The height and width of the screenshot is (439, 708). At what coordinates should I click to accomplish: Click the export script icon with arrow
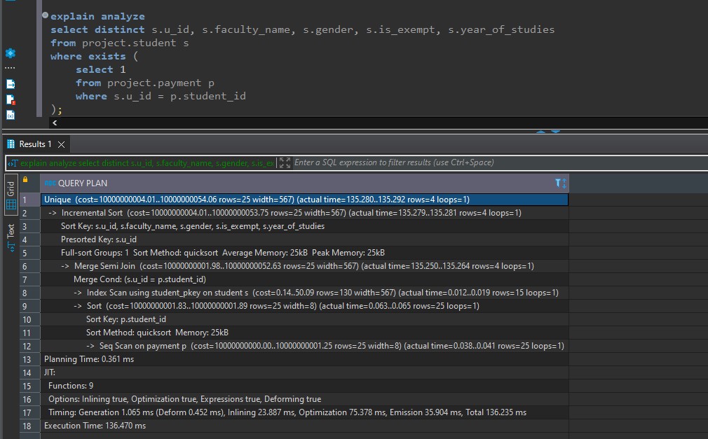click(10, 83)
